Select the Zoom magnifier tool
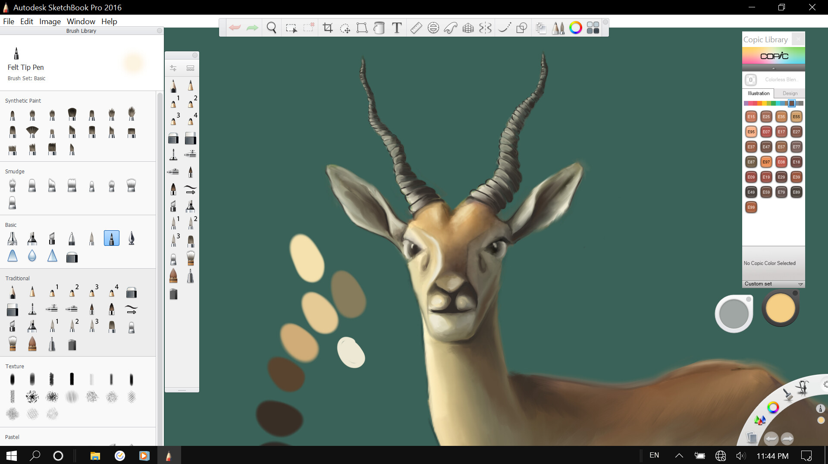828x464 pixels. 271,28
